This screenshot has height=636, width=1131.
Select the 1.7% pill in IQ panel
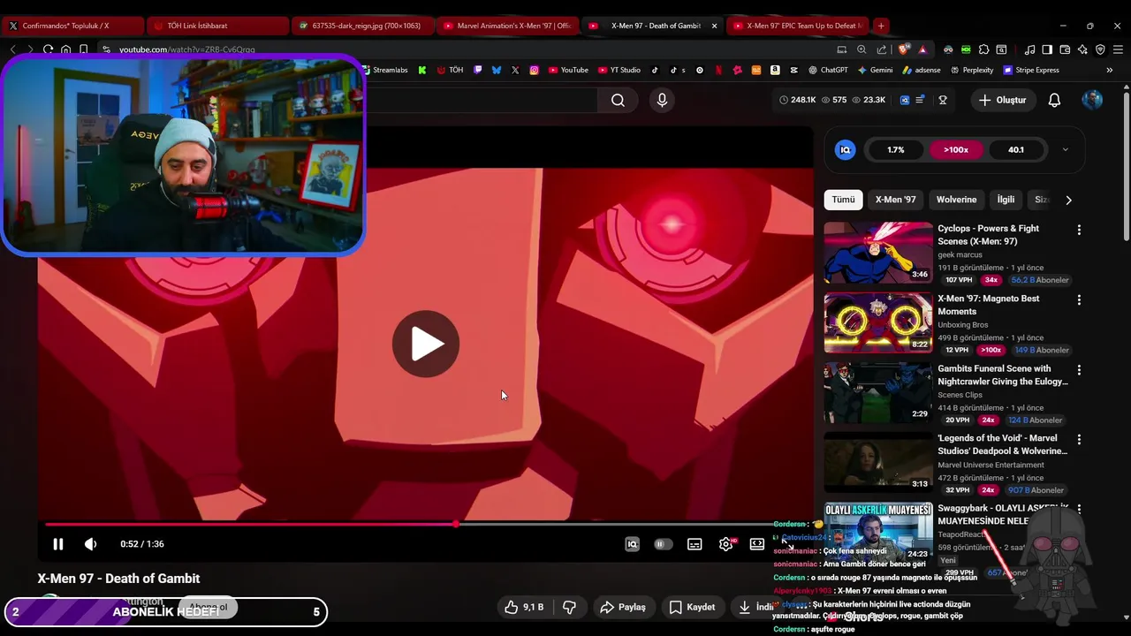pyautogui.click(x=896, y=149)
